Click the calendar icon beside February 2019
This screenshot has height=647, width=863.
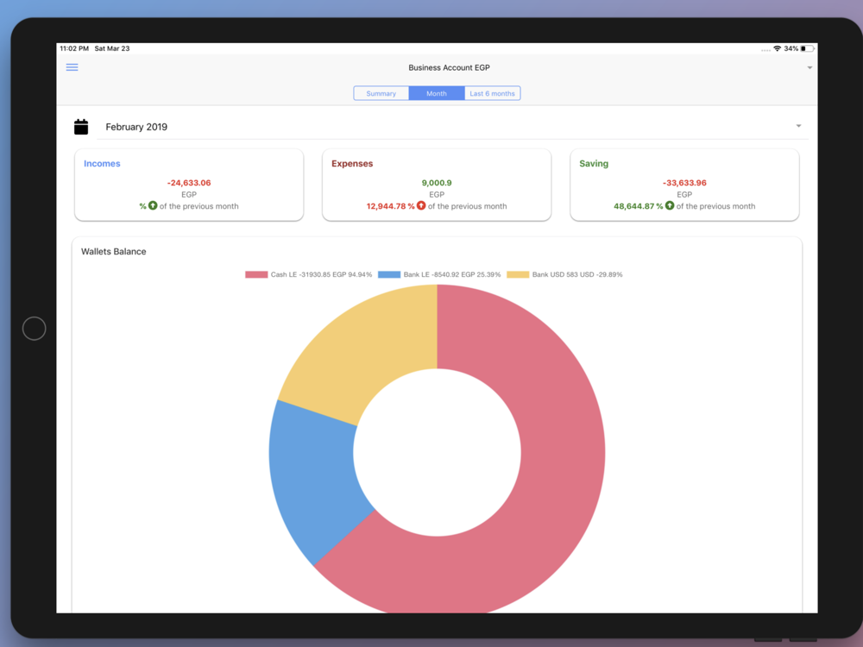point(81,127)
